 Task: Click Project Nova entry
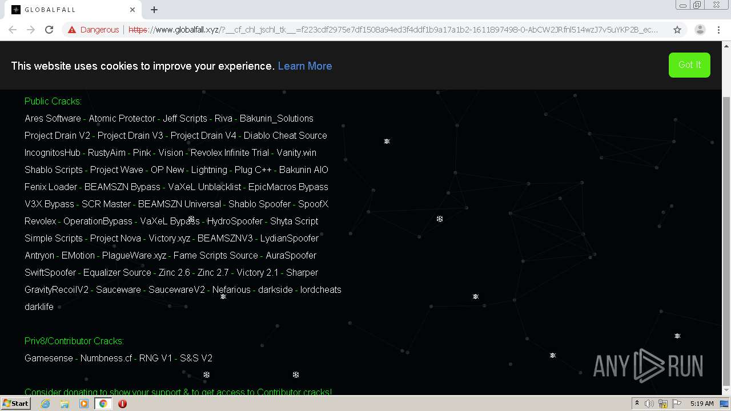pos(115,238)
